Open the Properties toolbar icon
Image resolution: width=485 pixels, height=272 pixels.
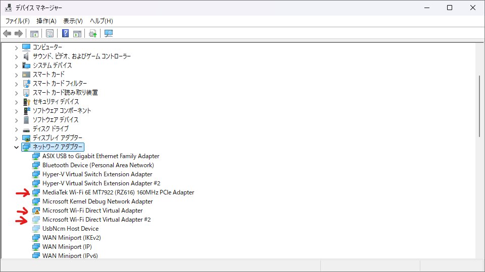tap(50, 33)
